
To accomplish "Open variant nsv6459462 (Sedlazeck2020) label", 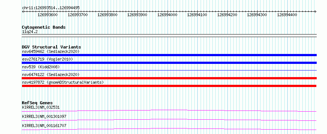I will (x=51, y=51).
